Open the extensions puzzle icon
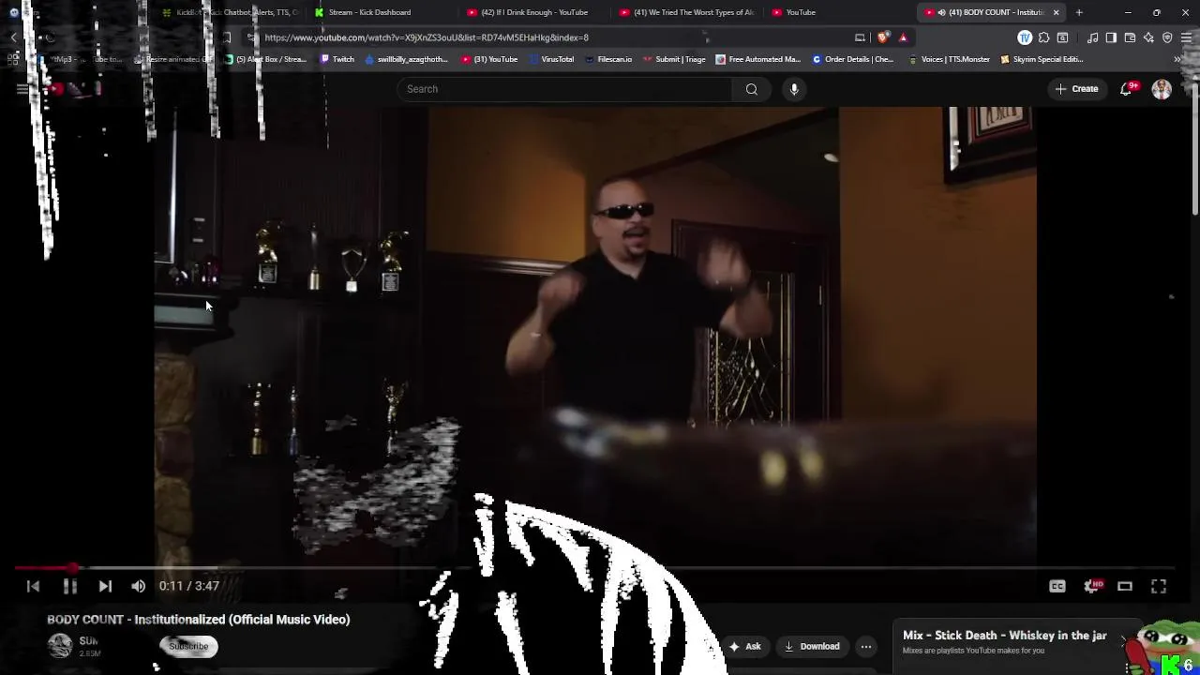1200x675 pixels. (x=1043, y=37)
